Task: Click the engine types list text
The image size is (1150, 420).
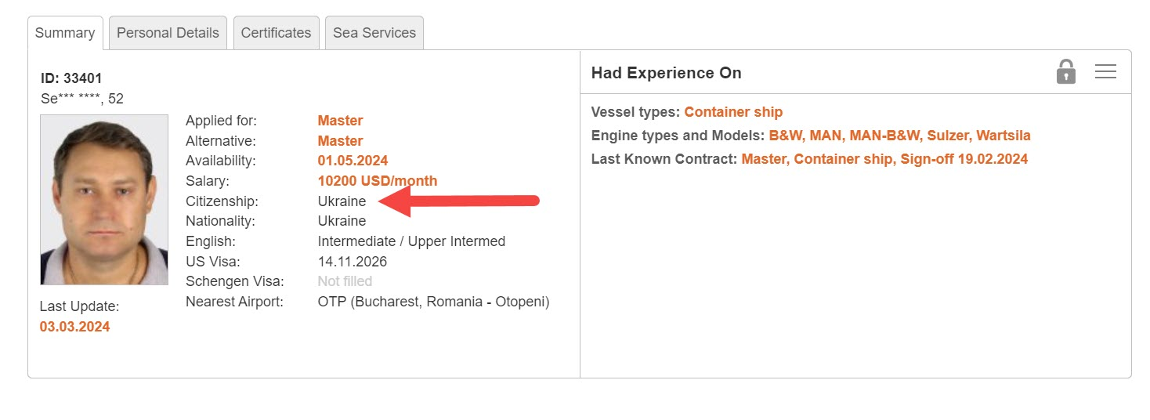Action: [899, 136]
